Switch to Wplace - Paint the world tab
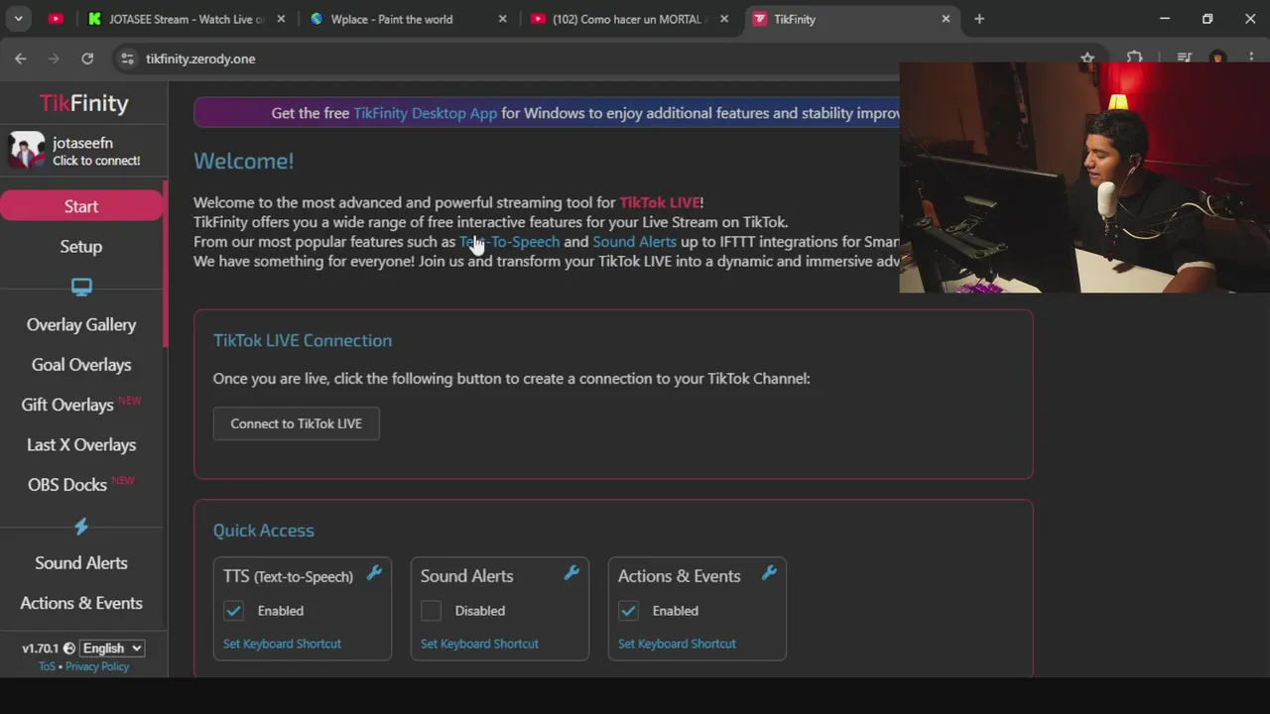This screenshot has width=1270, height=714. 405,19
